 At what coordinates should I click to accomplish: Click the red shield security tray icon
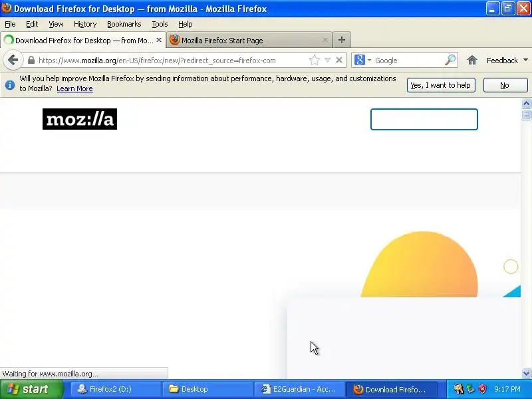pyautogui.click(x=483, y=389)
